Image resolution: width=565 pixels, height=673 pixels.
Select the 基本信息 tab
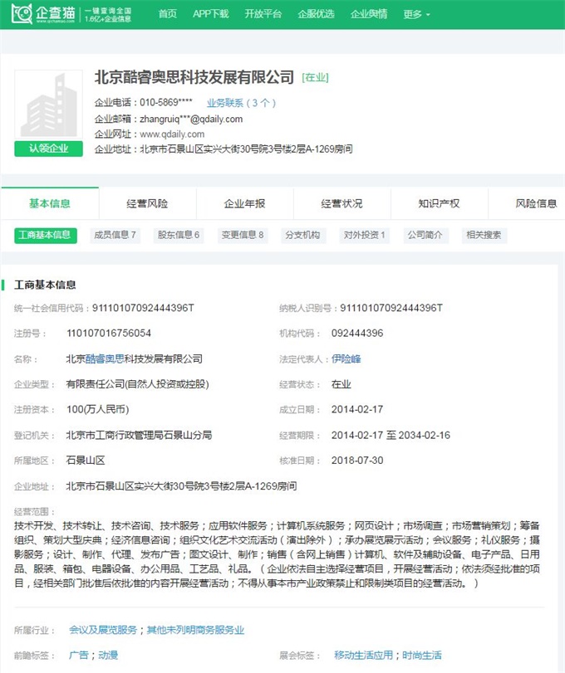coord(50,203)
